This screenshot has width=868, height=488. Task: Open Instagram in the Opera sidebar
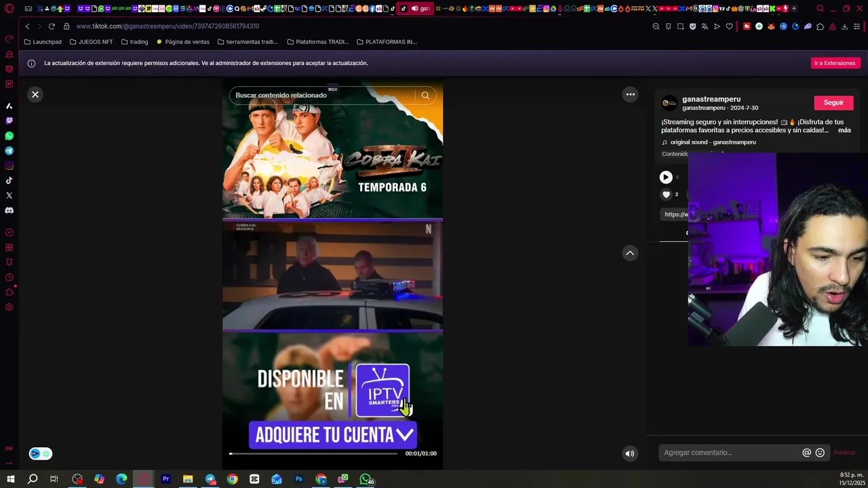point(9,165)
